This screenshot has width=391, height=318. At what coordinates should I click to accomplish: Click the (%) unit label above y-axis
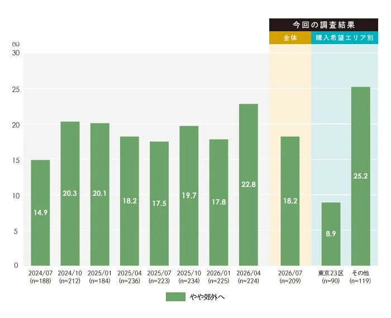click(16, 44)
